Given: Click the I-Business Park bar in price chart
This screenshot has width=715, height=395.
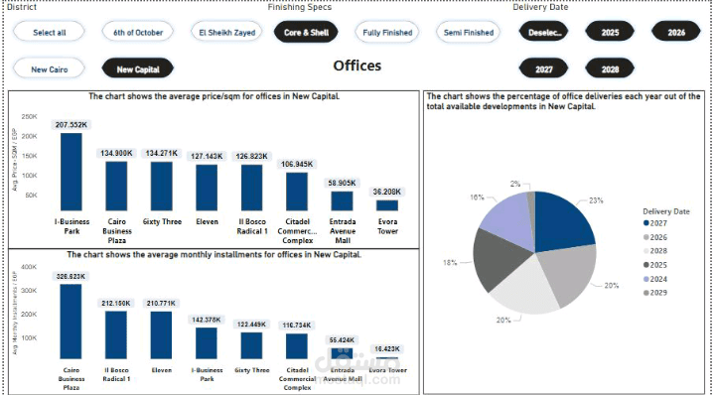Looking at the screenshot, I should [x=71, y=172].
